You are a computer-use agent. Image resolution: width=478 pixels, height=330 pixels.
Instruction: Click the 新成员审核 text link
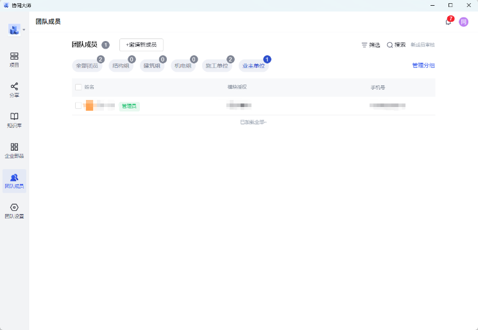coord(423,45)
